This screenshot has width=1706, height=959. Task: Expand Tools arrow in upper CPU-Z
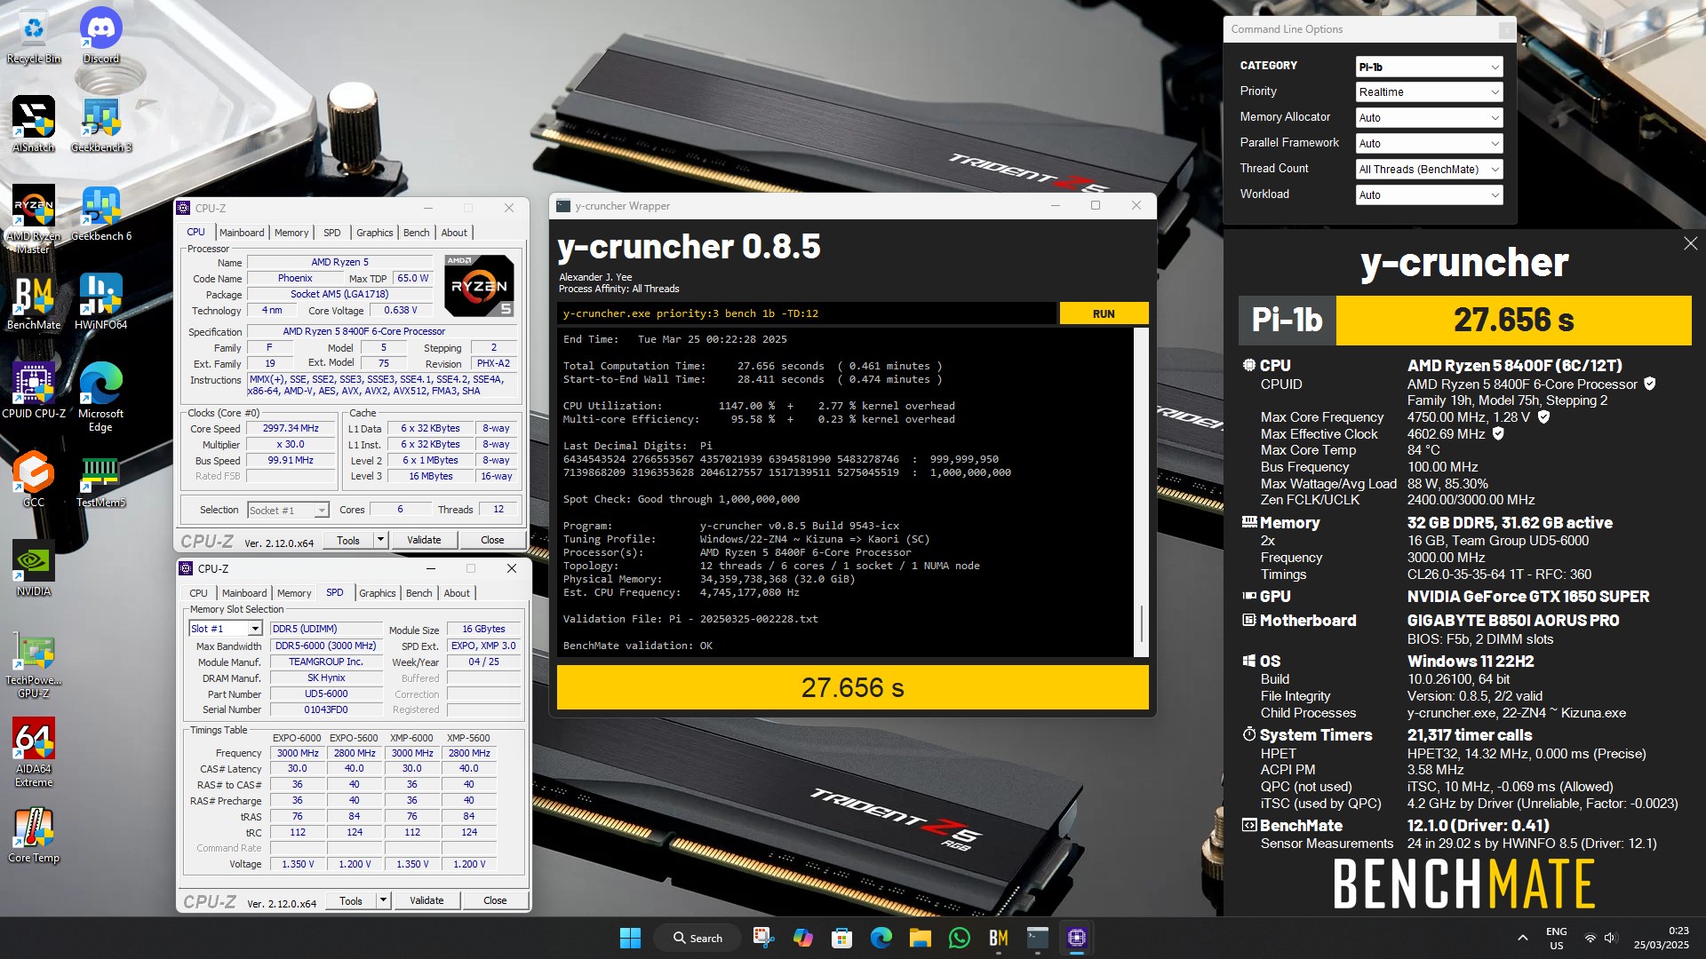380,540
